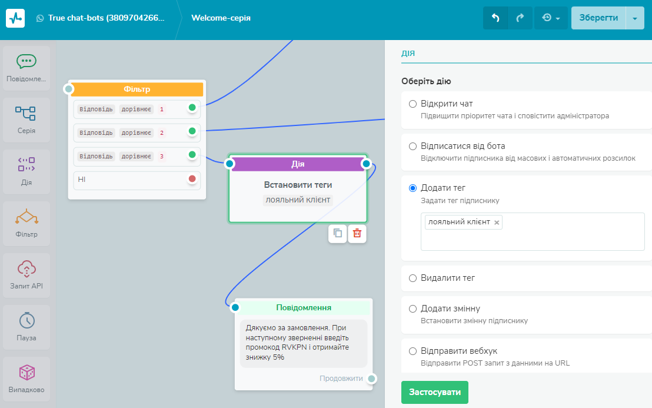The height and width of the screenshot is (408, 652).
Task: Select the Відповідь дорівнює 1 condition row
Action: [137, 110]
